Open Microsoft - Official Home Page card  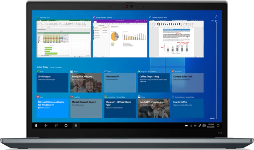120,108
